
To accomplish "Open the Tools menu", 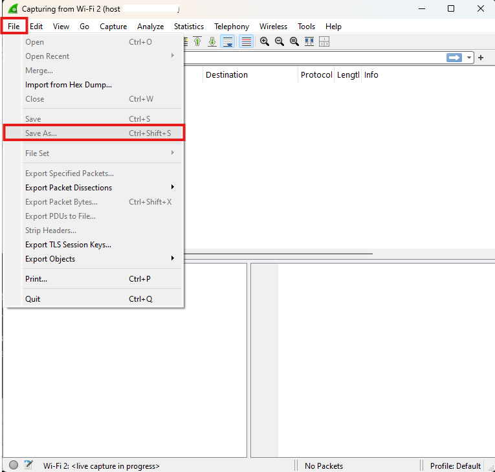I will (306, 26).
